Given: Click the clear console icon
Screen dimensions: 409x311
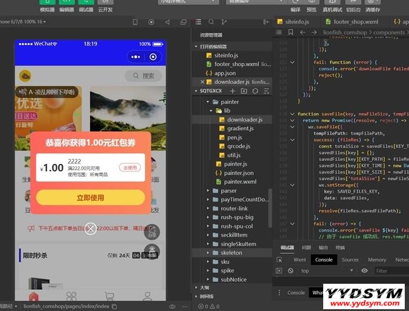Looking at the screenshot, I should [291, 271].
